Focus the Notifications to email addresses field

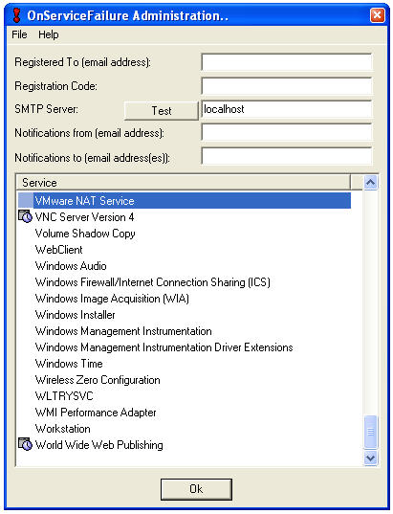pos(287,156)
